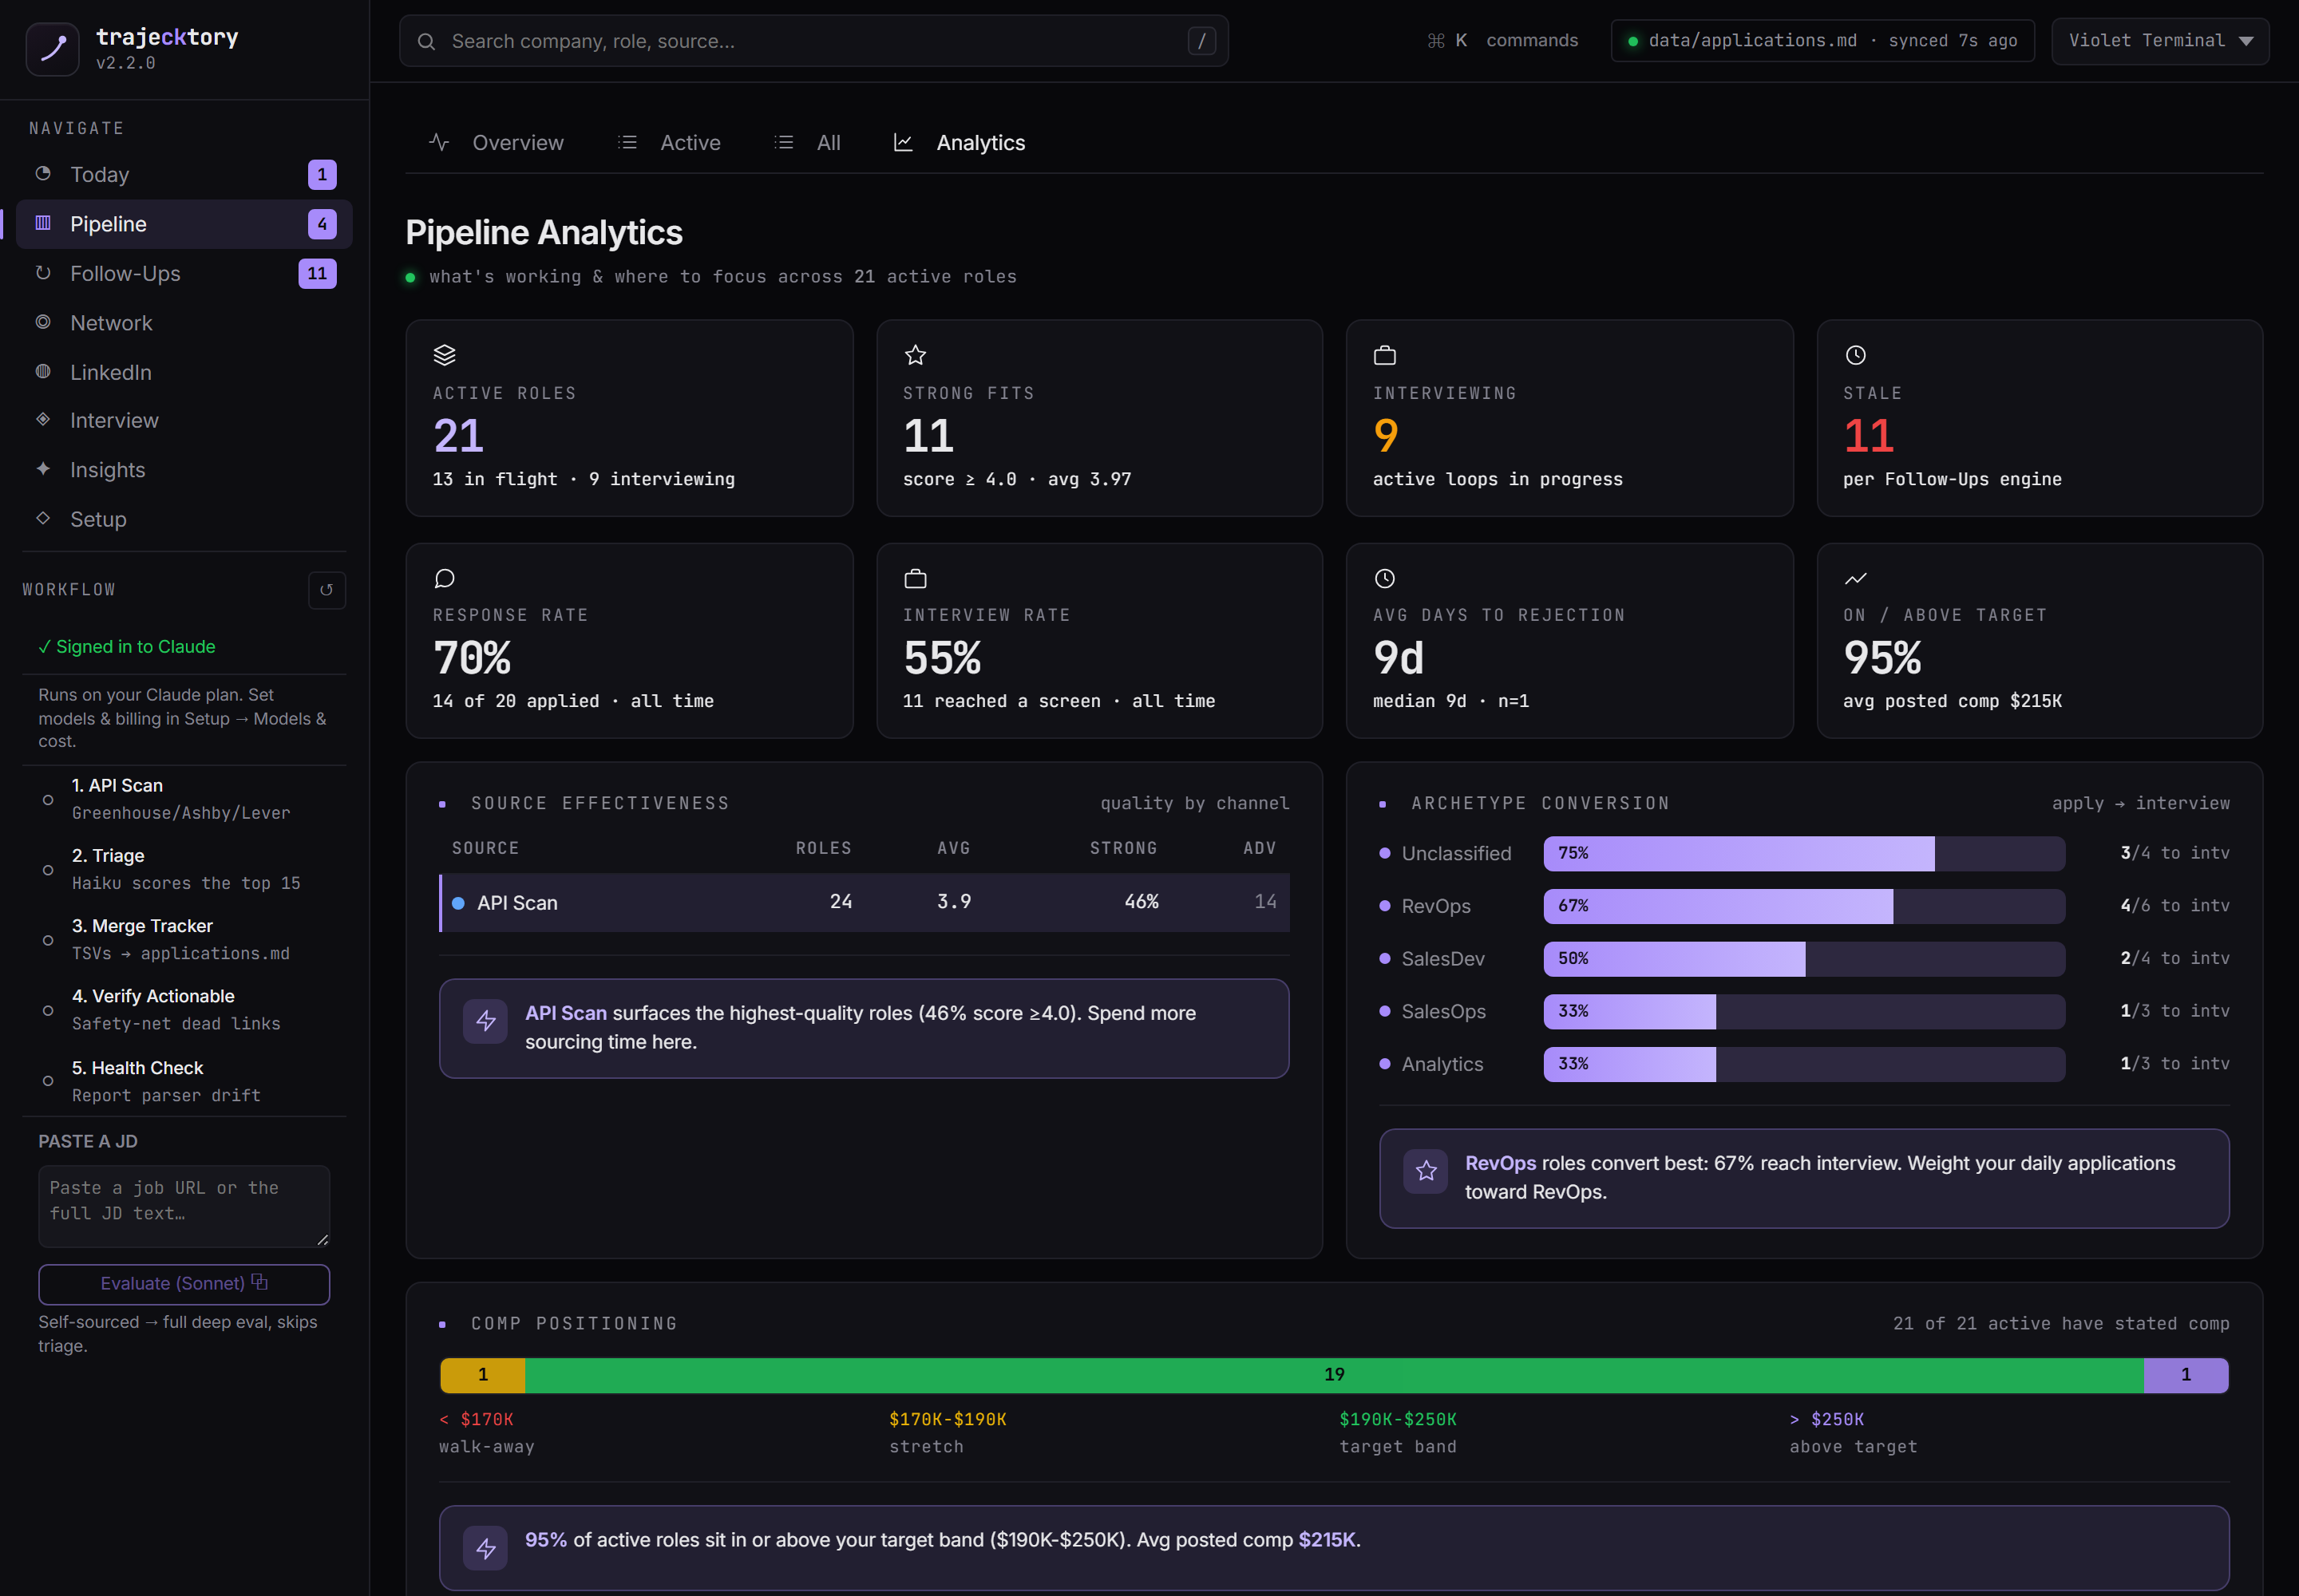Click the API Scan source row
Screen dimensions: 2299x1596
tap(865, 903)
